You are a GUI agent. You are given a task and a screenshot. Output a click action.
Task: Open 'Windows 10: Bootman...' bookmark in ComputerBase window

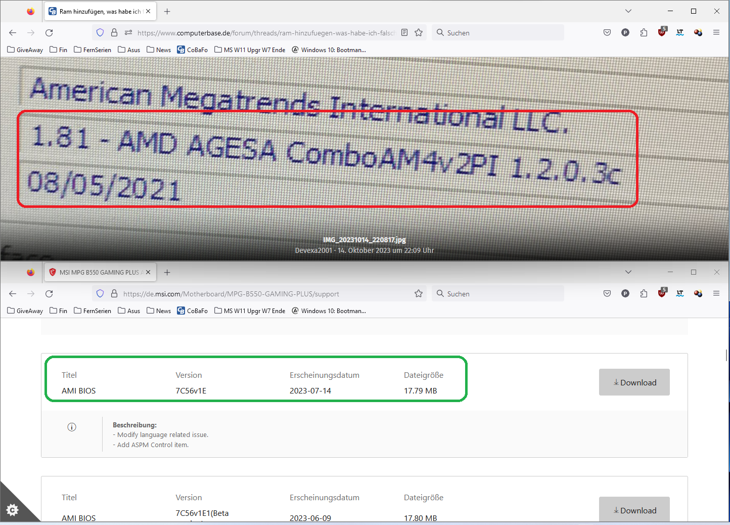click(x=329, y=50)
